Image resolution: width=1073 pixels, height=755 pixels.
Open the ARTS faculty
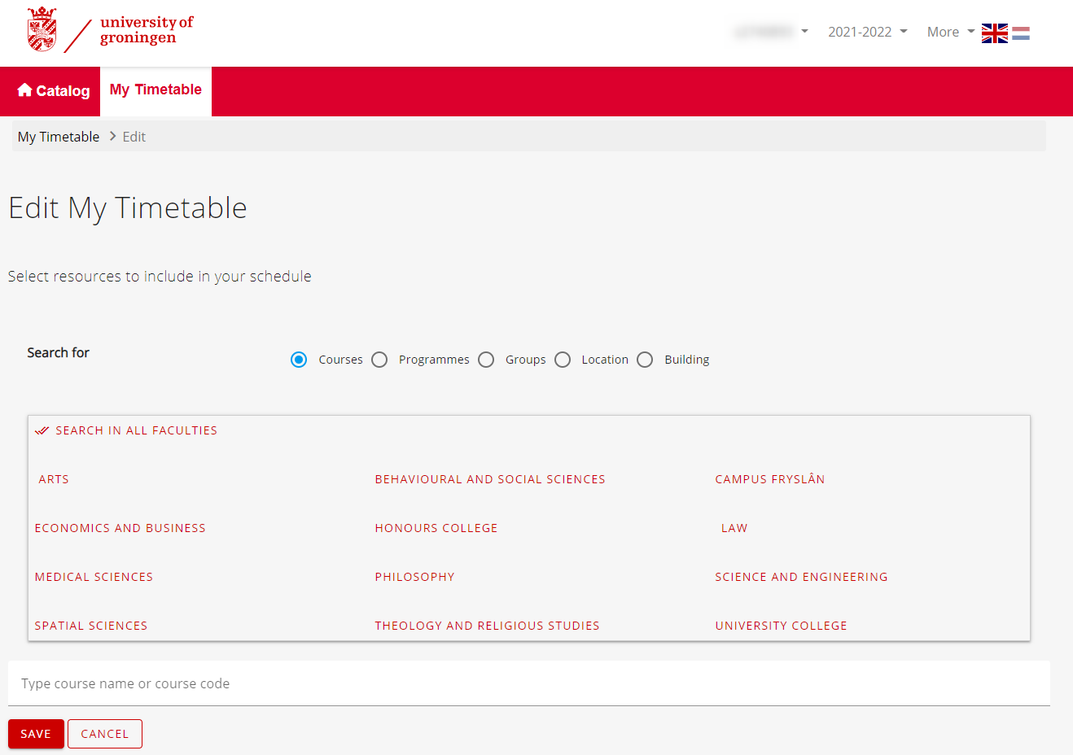click(53, 479)
